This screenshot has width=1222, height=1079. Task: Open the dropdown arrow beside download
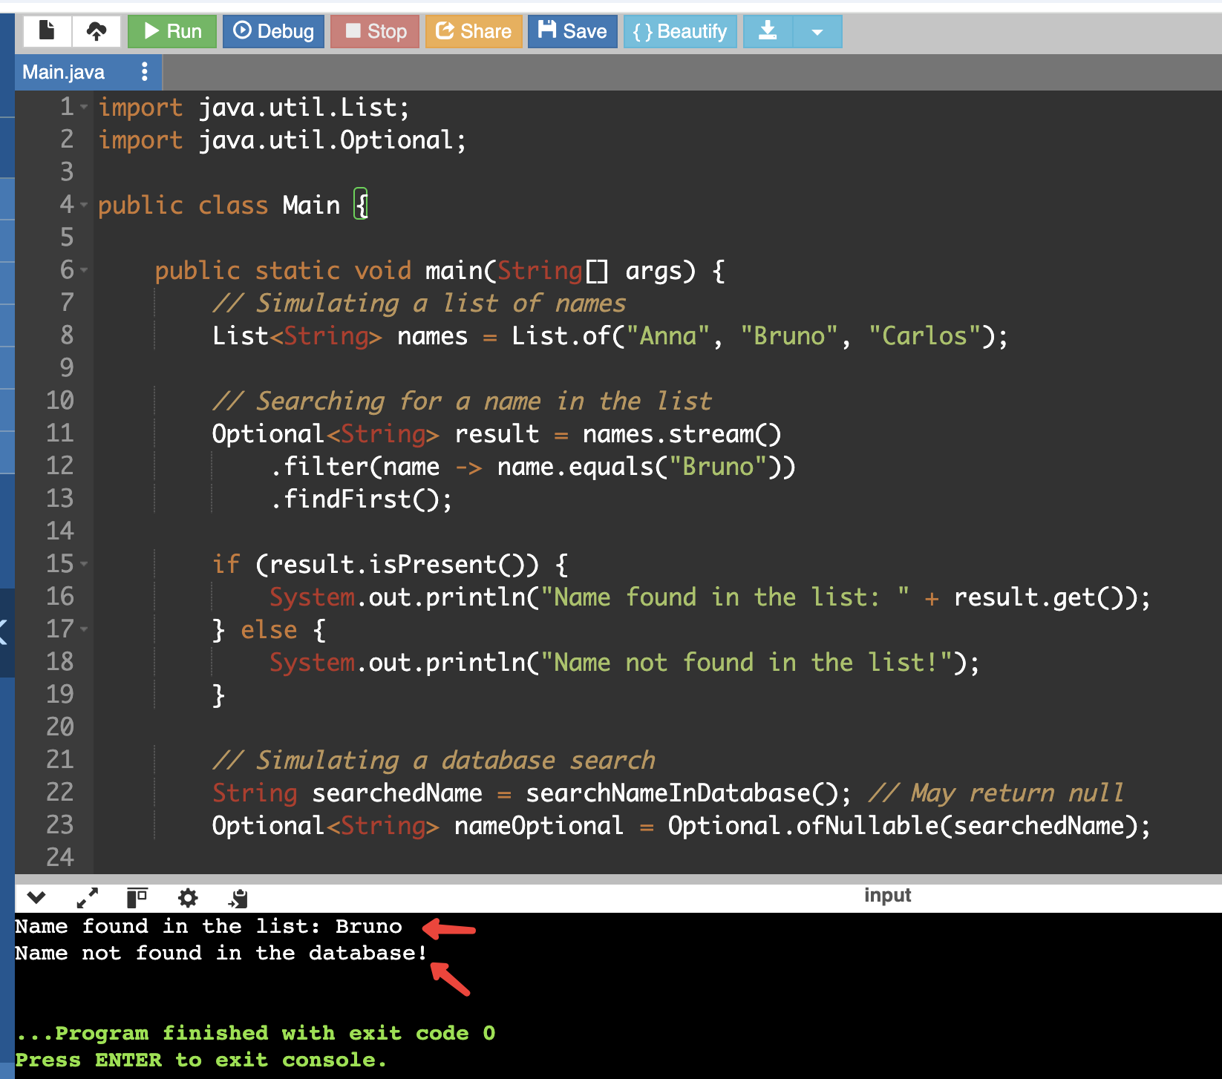point(817,32)
